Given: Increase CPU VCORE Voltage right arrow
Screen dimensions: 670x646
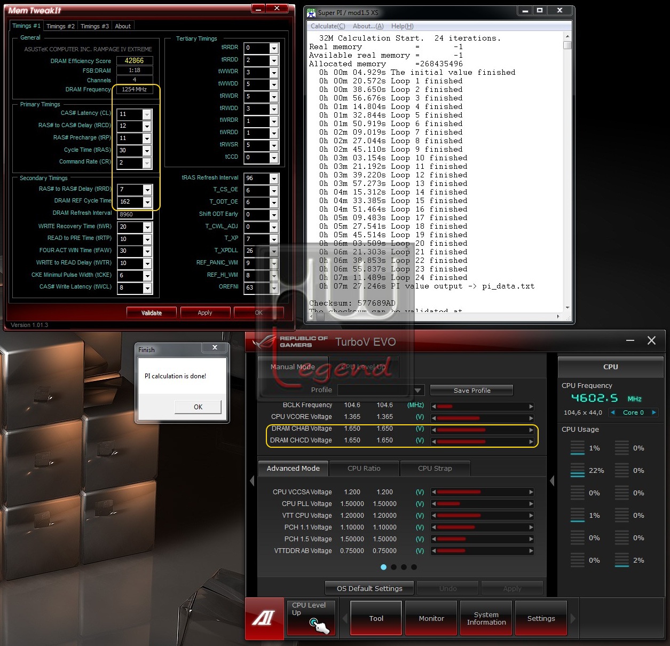Looking at the screenshot, I should pos(531,418).
